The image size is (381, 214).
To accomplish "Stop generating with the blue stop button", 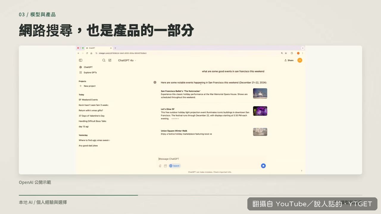I will click(263, 166).
